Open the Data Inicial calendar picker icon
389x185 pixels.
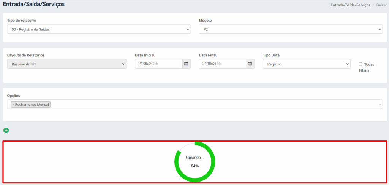pyautogui.click(x=186, y=64)
